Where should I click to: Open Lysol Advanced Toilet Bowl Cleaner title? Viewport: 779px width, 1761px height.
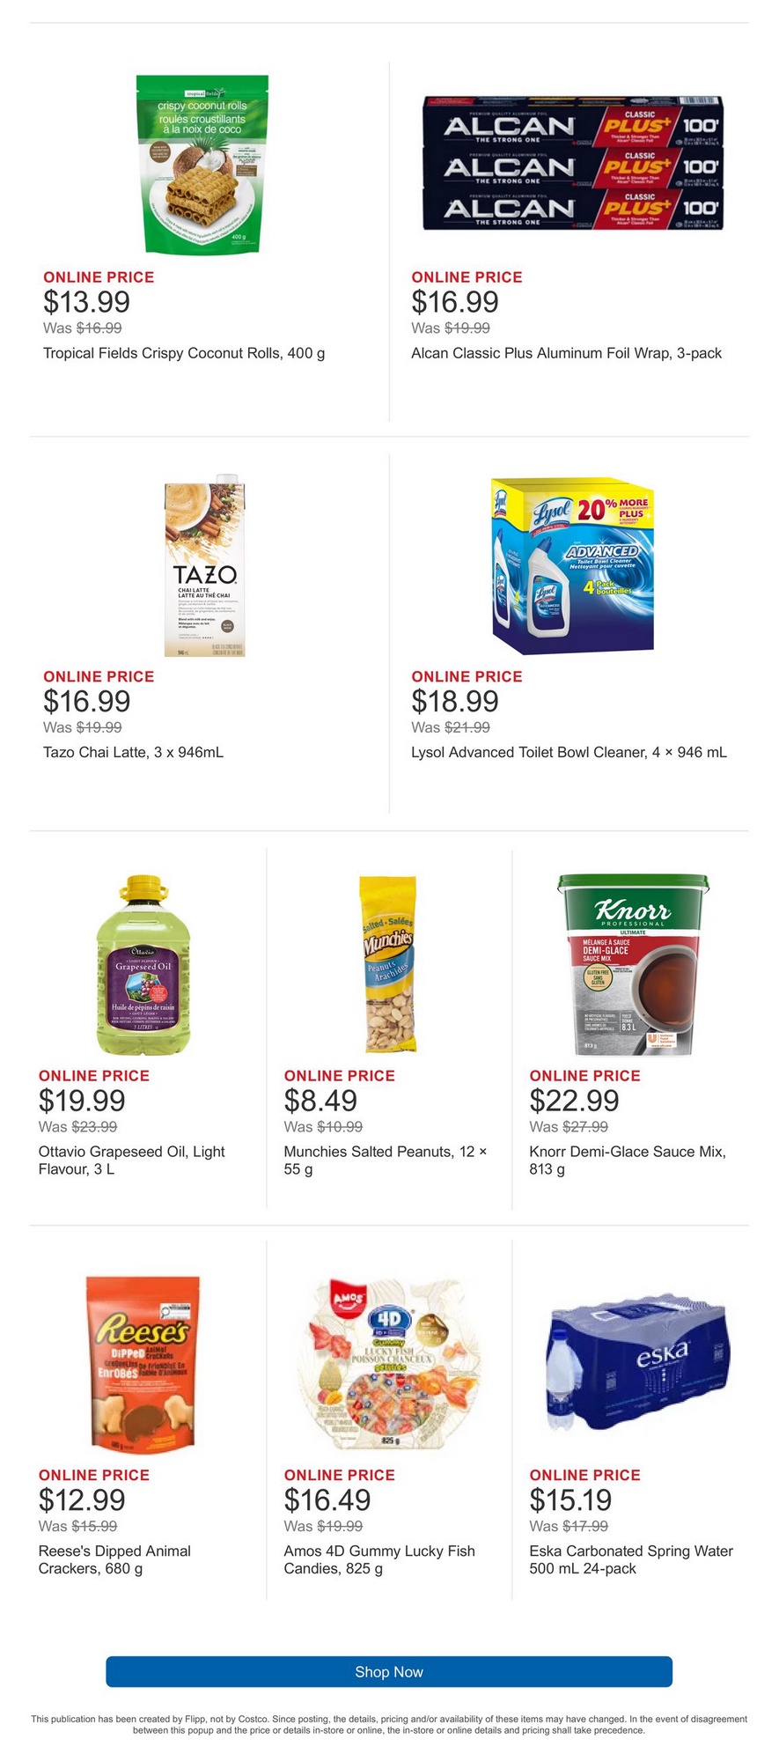coord(569,752)
